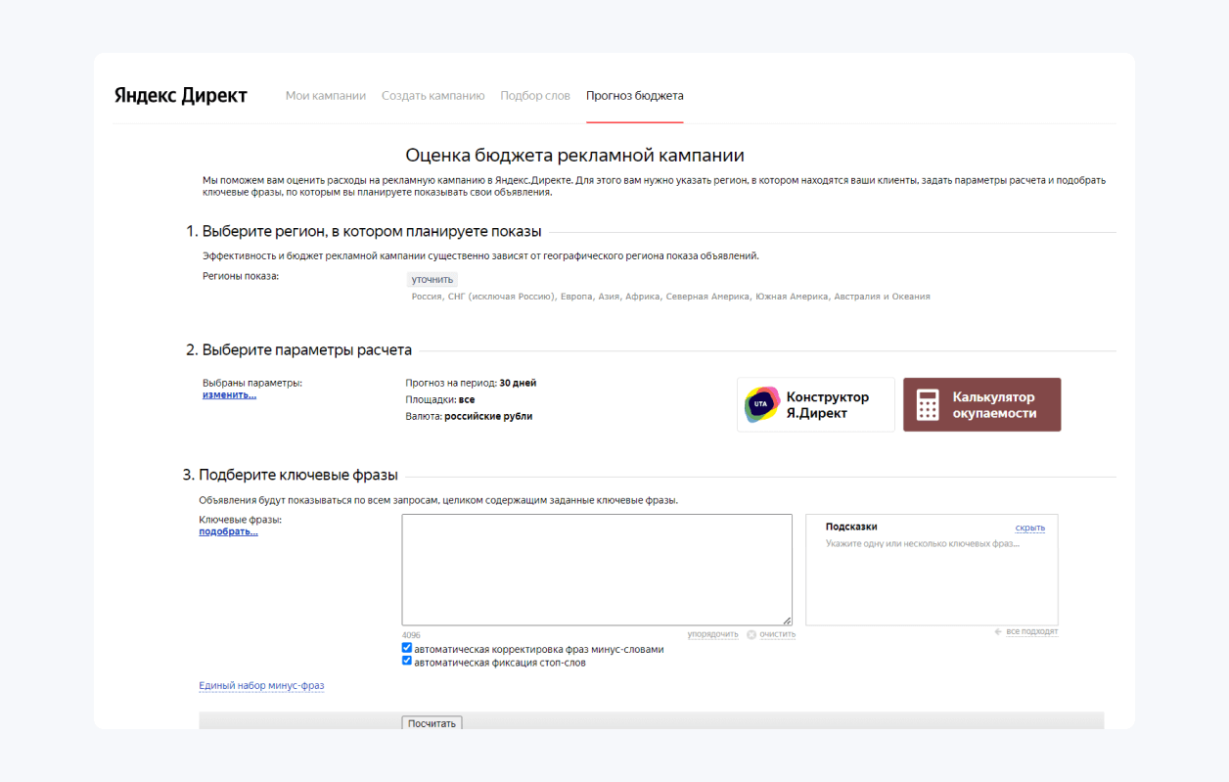Click все подходят link

pyautogui.click(x=1031, y=631)
